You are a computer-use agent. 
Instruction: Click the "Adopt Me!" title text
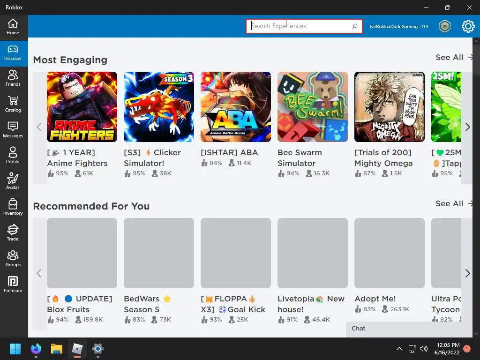(375, 299)
